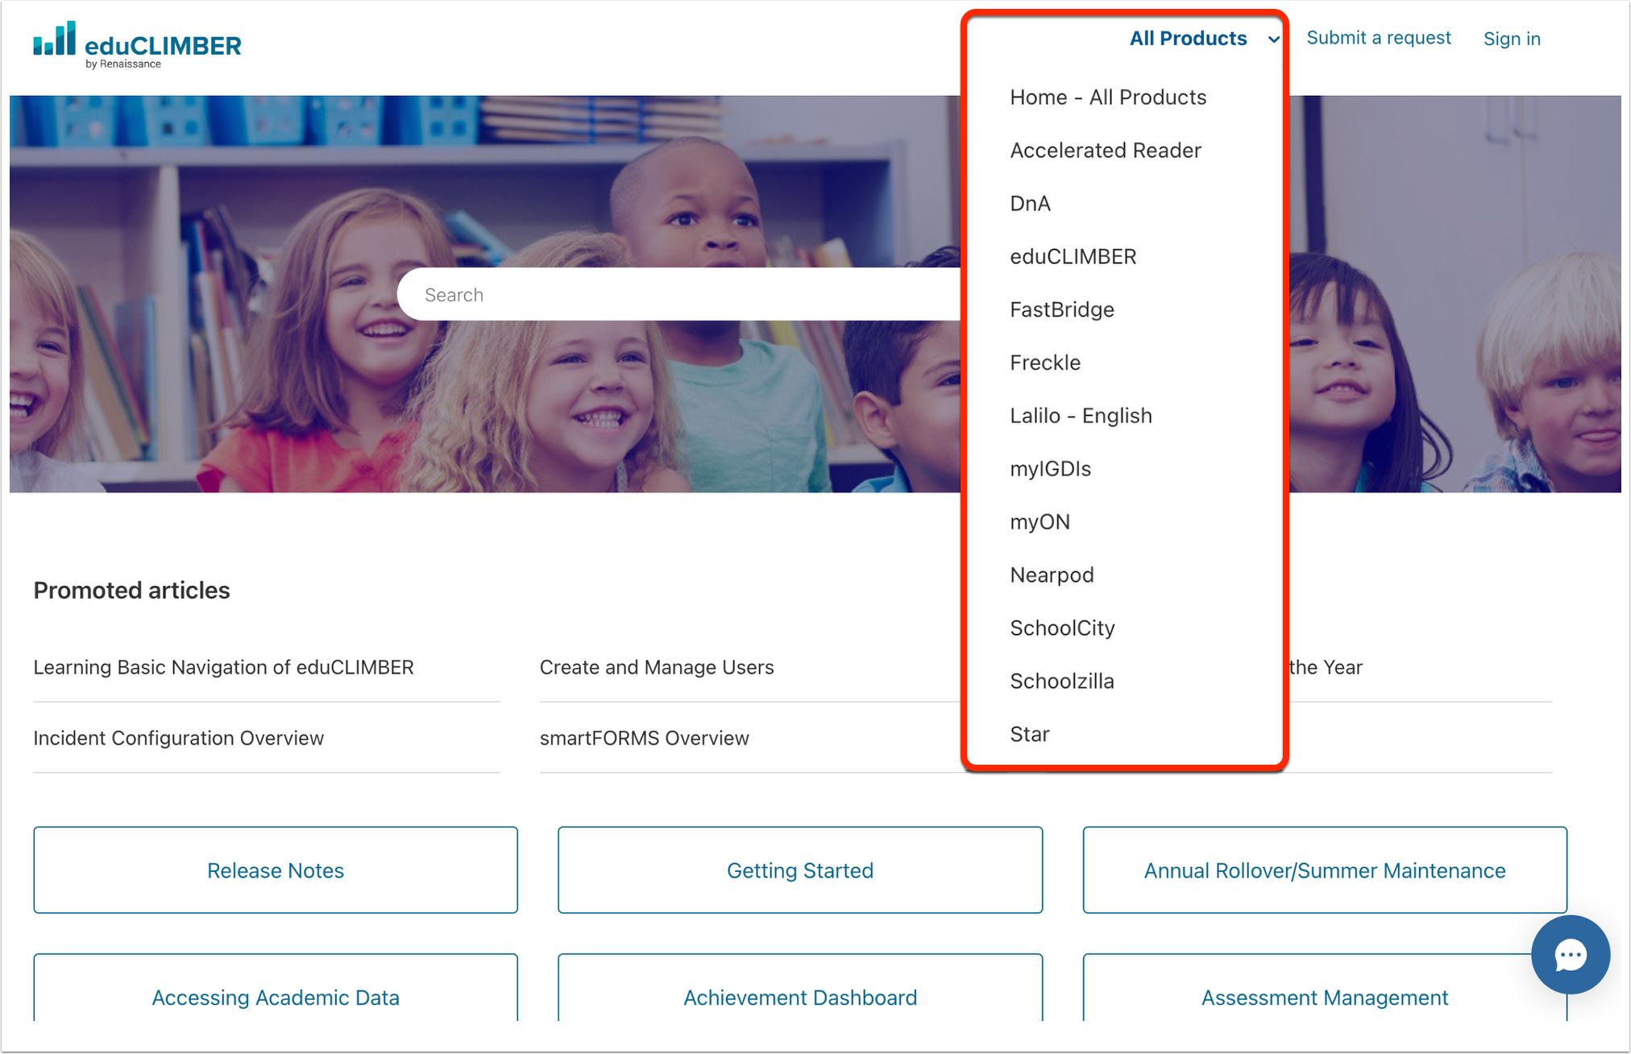This screenshot has height=1054, width=1631.
Task: Choose Nearpod in the dropdown
Action: 1052,576
